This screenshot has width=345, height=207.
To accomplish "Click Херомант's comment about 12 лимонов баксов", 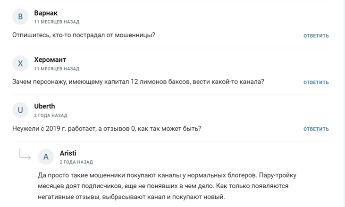I will pos(138,82).
